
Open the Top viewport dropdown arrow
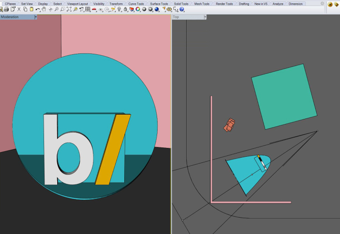[205, 17]
